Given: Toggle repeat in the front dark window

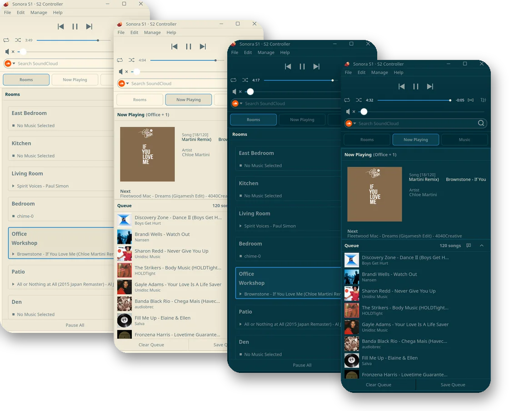Looking at the screenshot, I should 347,100.
